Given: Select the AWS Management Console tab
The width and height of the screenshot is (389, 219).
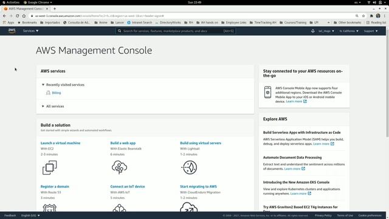Looking at the screenshot, I should [26, 9].
